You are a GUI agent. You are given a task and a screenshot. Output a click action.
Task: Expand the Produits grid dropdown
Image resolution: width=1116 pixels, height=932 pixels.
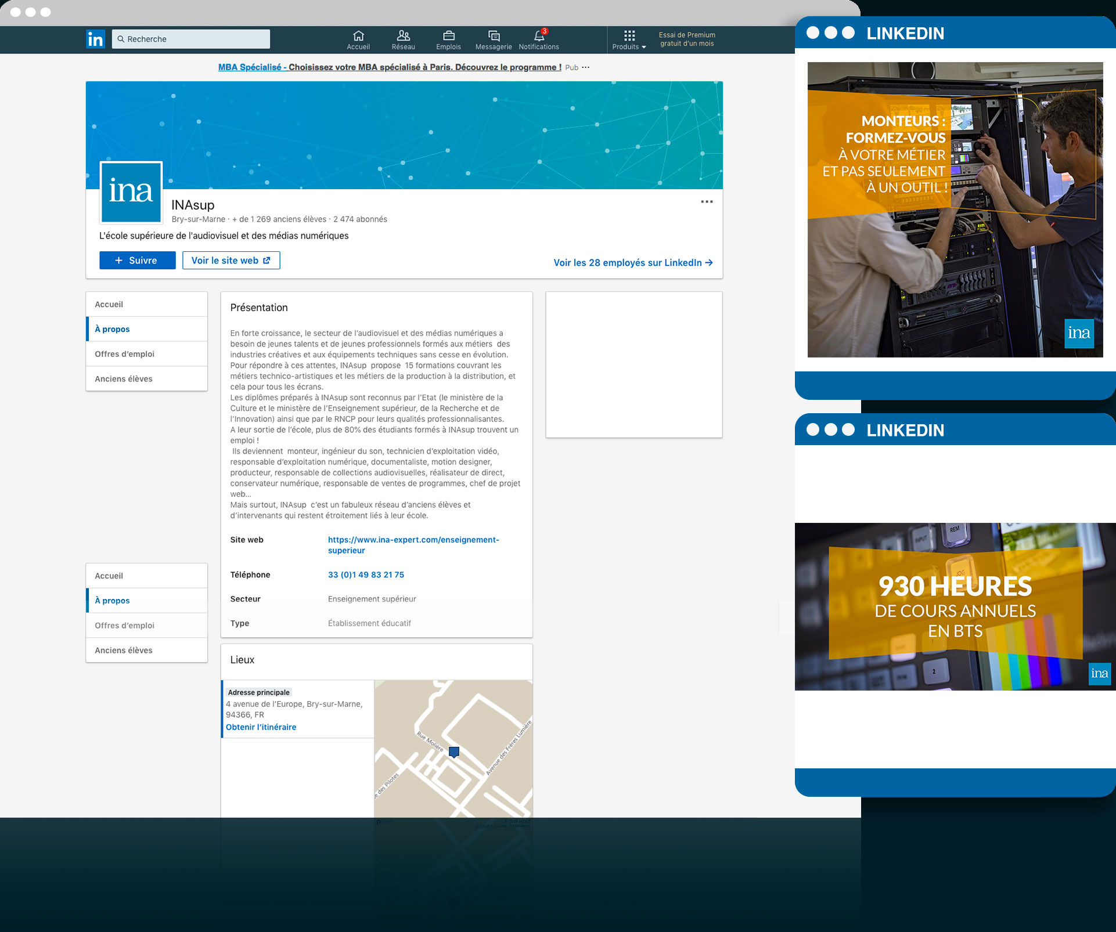coord(629,40)
